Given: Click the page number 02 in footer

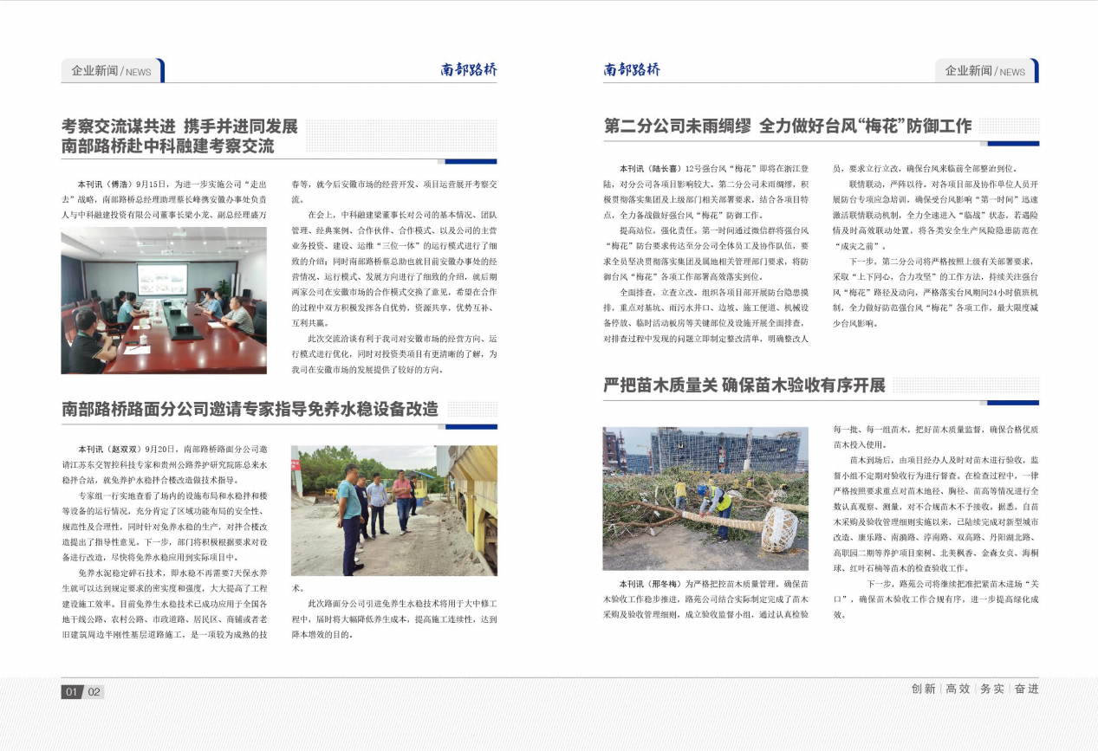Looking at the screenshot, I should tap(94, 691).
